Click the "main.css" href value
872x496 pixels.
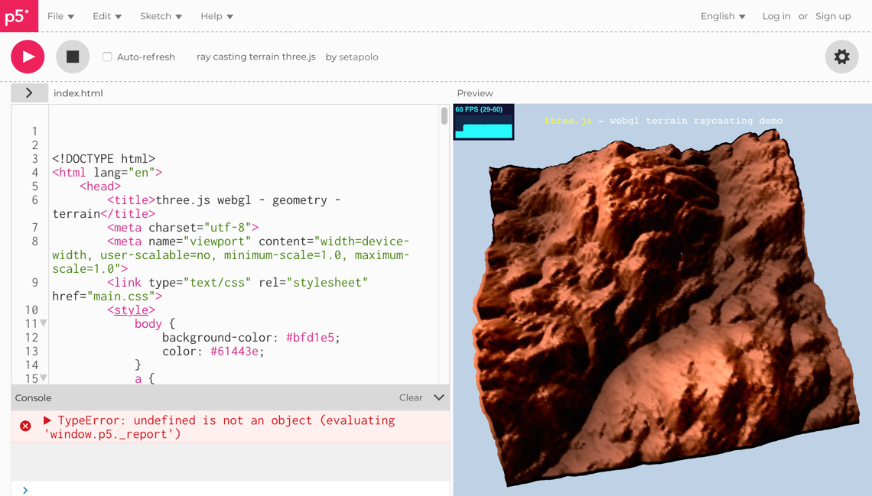tap(121, 297)
